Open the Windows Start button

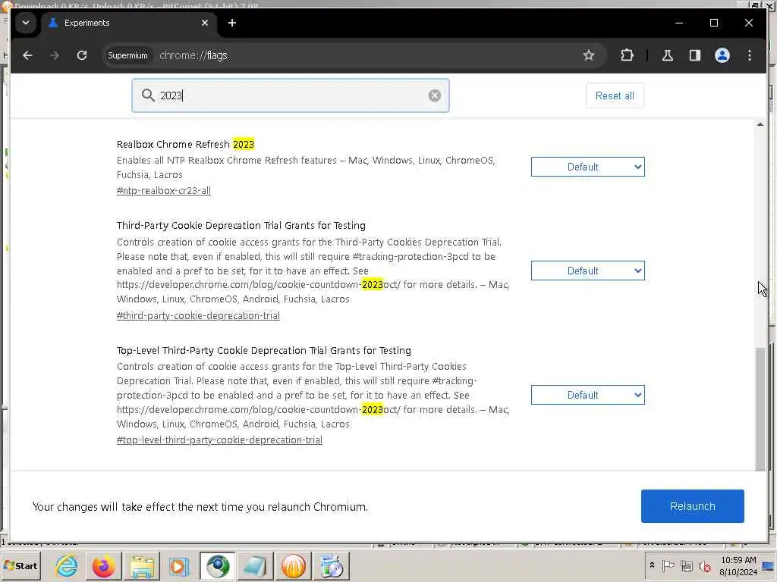(20, 565)
